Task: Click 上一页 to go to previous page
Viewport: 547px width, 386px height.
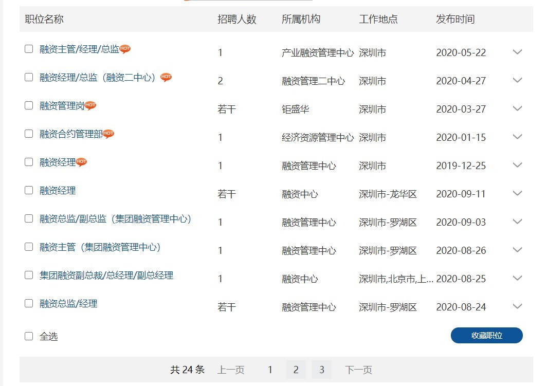Action: click(x=231, y=370)
